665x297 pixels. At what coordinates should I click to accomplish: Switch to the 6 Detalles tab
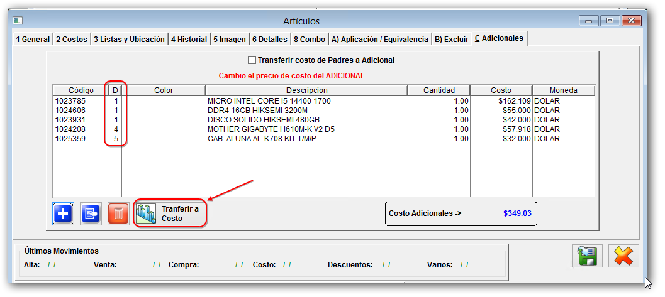point(270,40)
